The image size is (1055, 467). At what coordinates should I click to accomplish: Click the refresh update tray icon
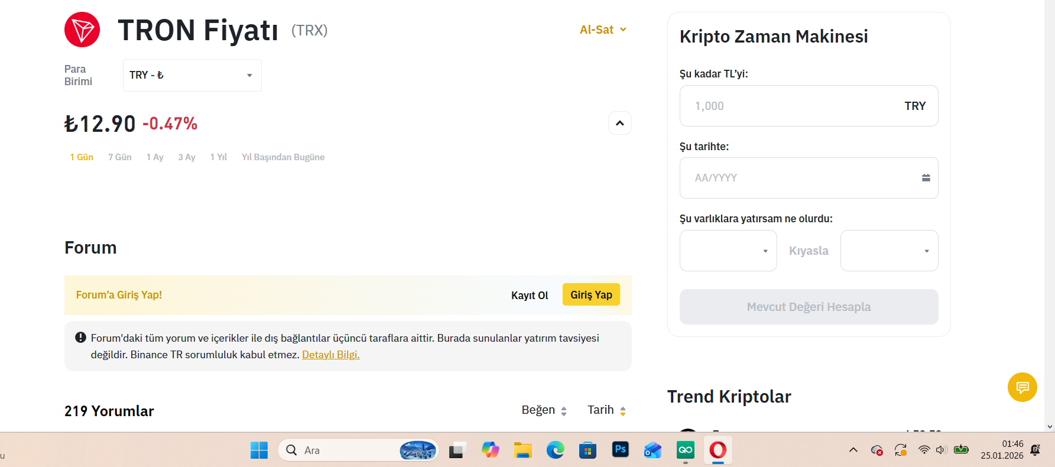click(x=901, y=450)
